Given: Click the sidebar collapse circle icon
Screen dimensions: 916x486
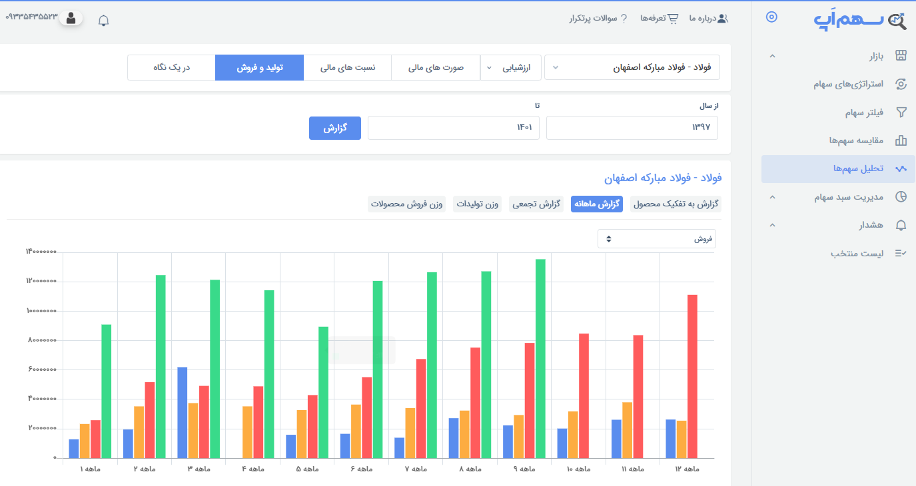Looking at the screenshot, I should (x=771, y=17).
